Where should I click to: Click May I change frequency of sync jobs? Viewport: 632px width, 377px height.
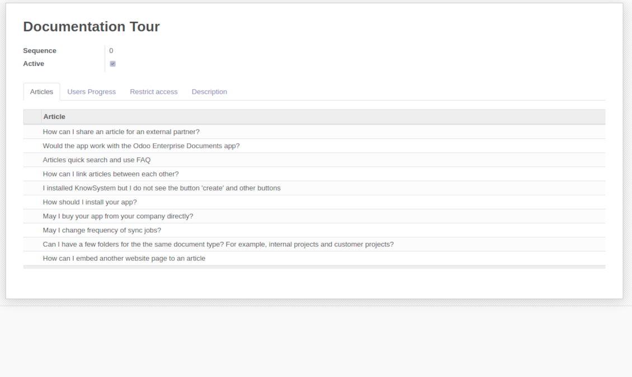pos(102,230)
